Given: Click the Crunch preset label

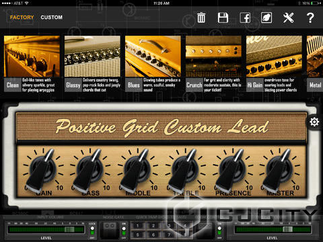Looking at the screenshot, I should click(194, 85).
